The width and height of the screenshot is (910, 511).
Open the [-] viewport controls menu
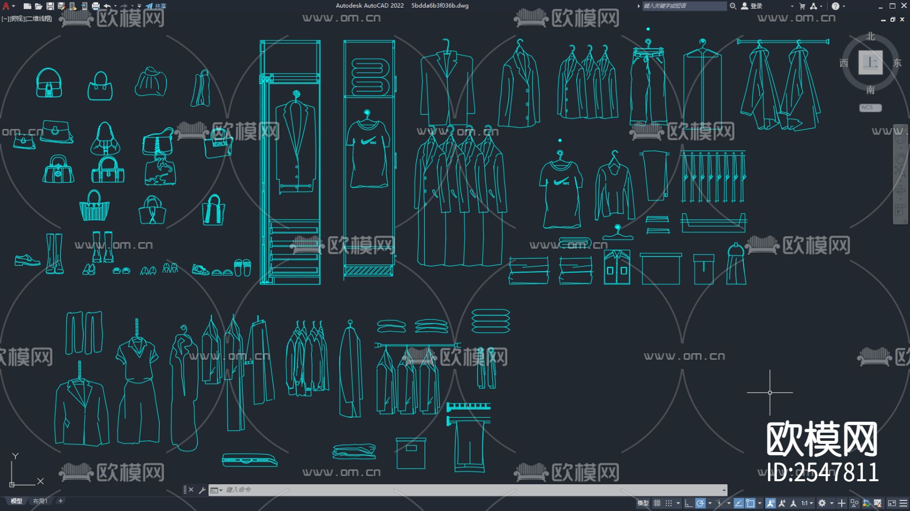(6, 19)
